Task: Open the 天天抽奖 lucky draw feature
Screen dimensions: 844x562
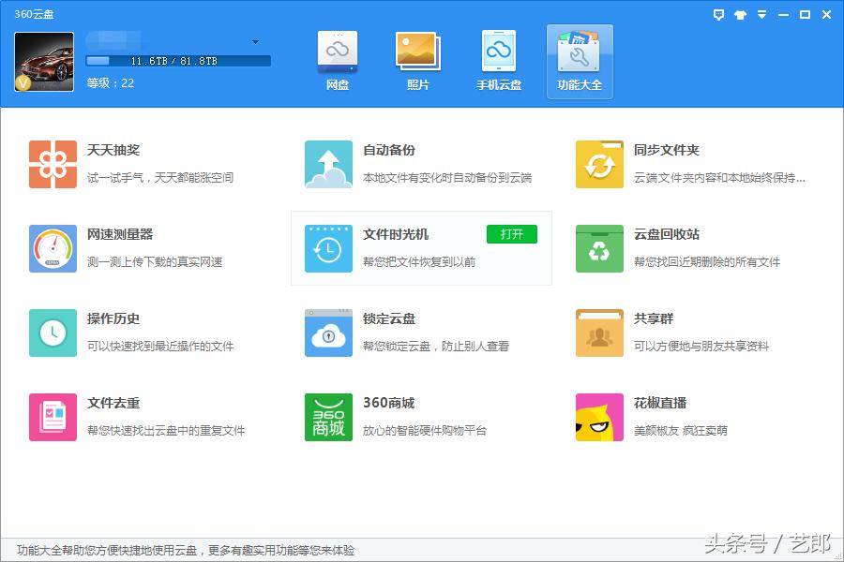Action: point(53,164)
